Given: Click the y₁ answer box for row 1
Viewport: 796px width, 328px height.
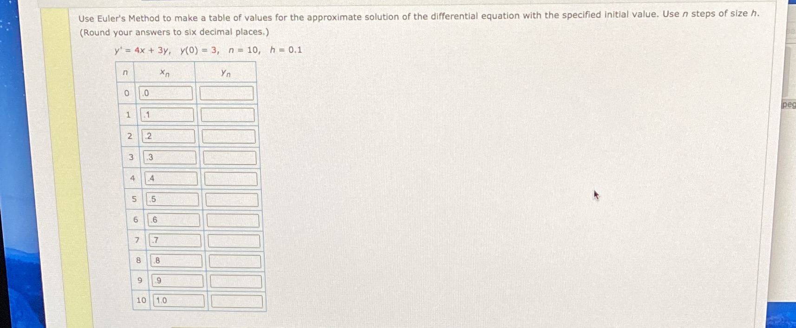Looking at the screenshot, I should [228, 114].
